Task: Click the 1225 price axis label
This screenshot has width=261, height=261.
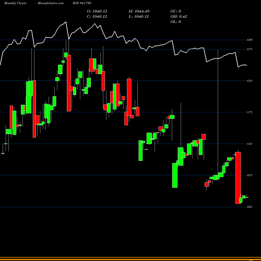Action: (250, 81)
